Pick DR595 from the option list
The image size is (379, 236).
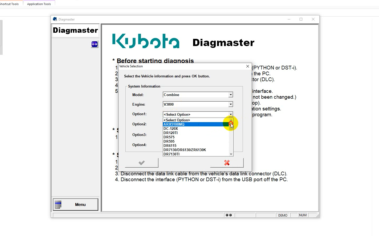(196, 141)
